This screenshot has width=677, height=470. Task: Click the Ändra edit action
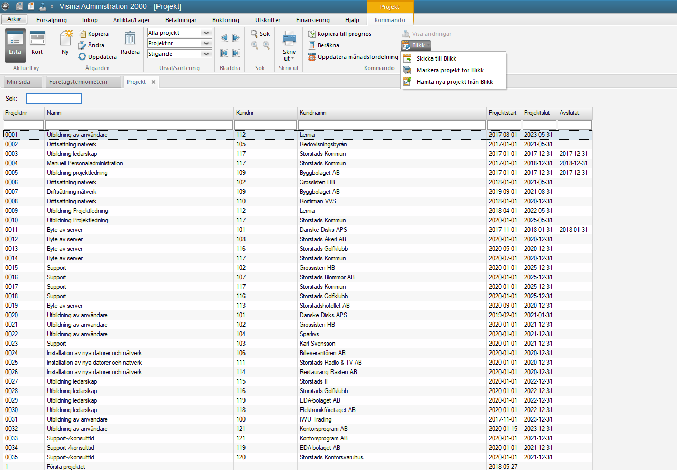tap(91, 45)
